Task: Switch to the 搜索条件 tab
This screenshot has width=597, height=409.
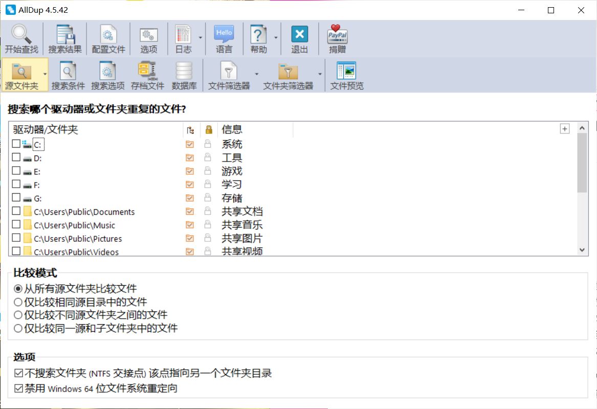Action: [68, 75]
